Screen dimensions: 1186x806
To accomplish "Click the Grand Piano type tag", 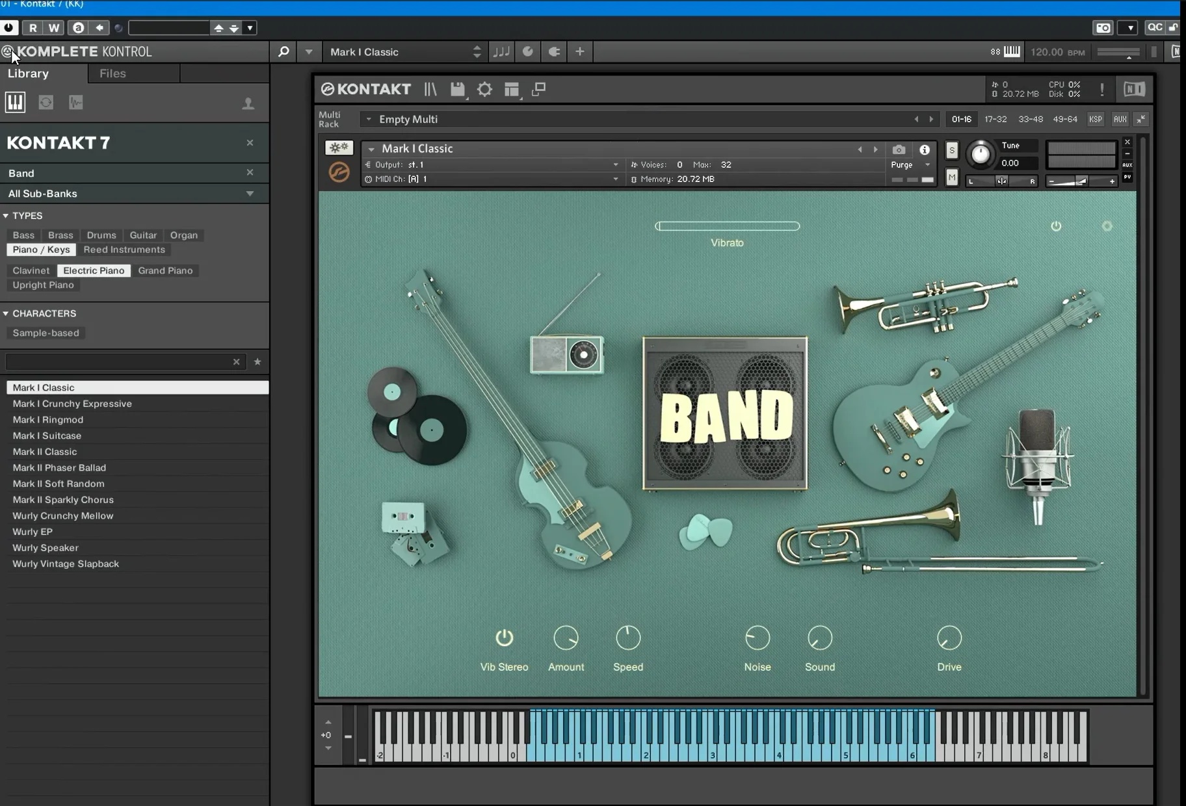I will click(x=165, y=270).
